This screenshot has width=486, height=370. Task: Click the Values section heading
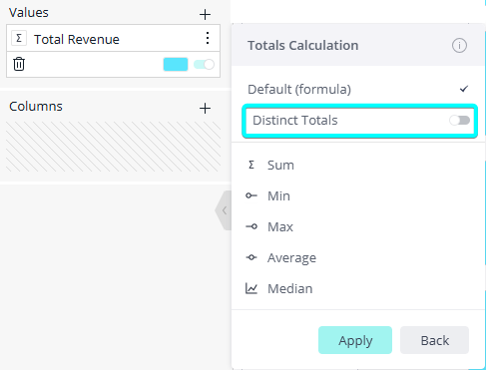click(29, 13)
